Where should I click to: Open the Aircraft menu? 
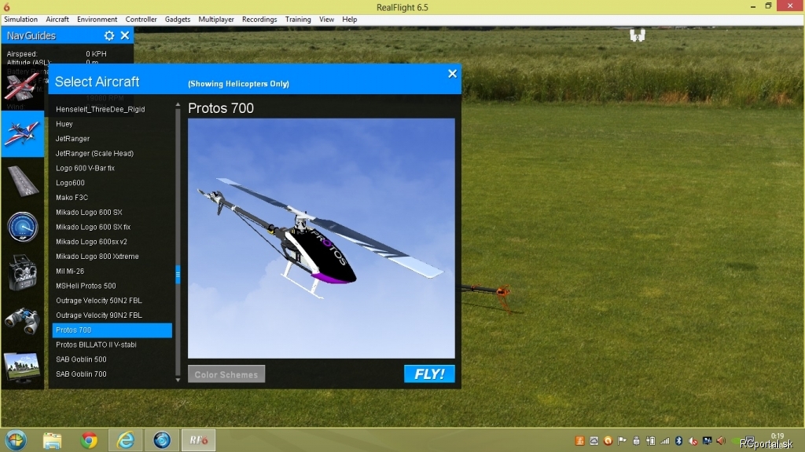pyautogui.click(x=57, y=20)
